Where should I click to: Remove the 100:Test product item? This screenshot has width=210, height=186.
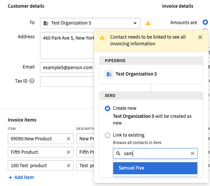pyautogui.click(x=69, y=166)
